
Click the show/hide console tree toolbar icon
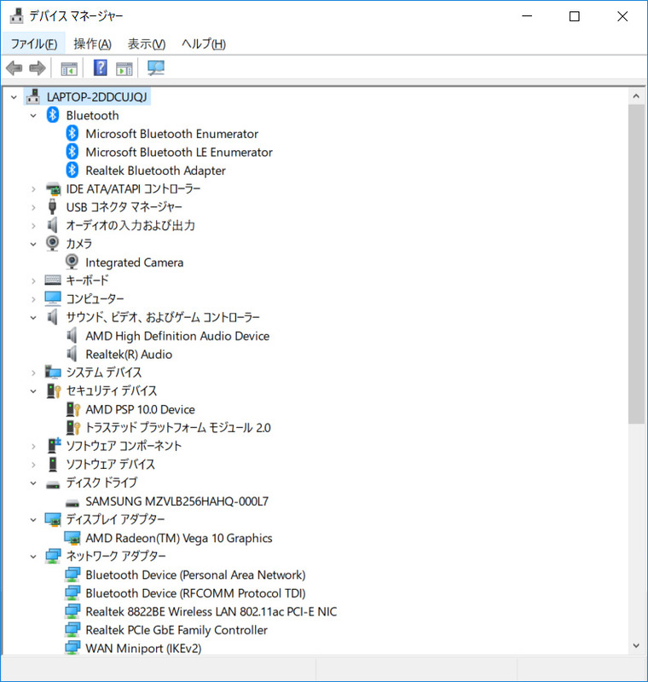pos(69,68)
